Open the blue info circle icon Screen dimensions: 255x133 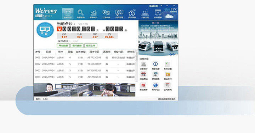[x=155, y=64]
